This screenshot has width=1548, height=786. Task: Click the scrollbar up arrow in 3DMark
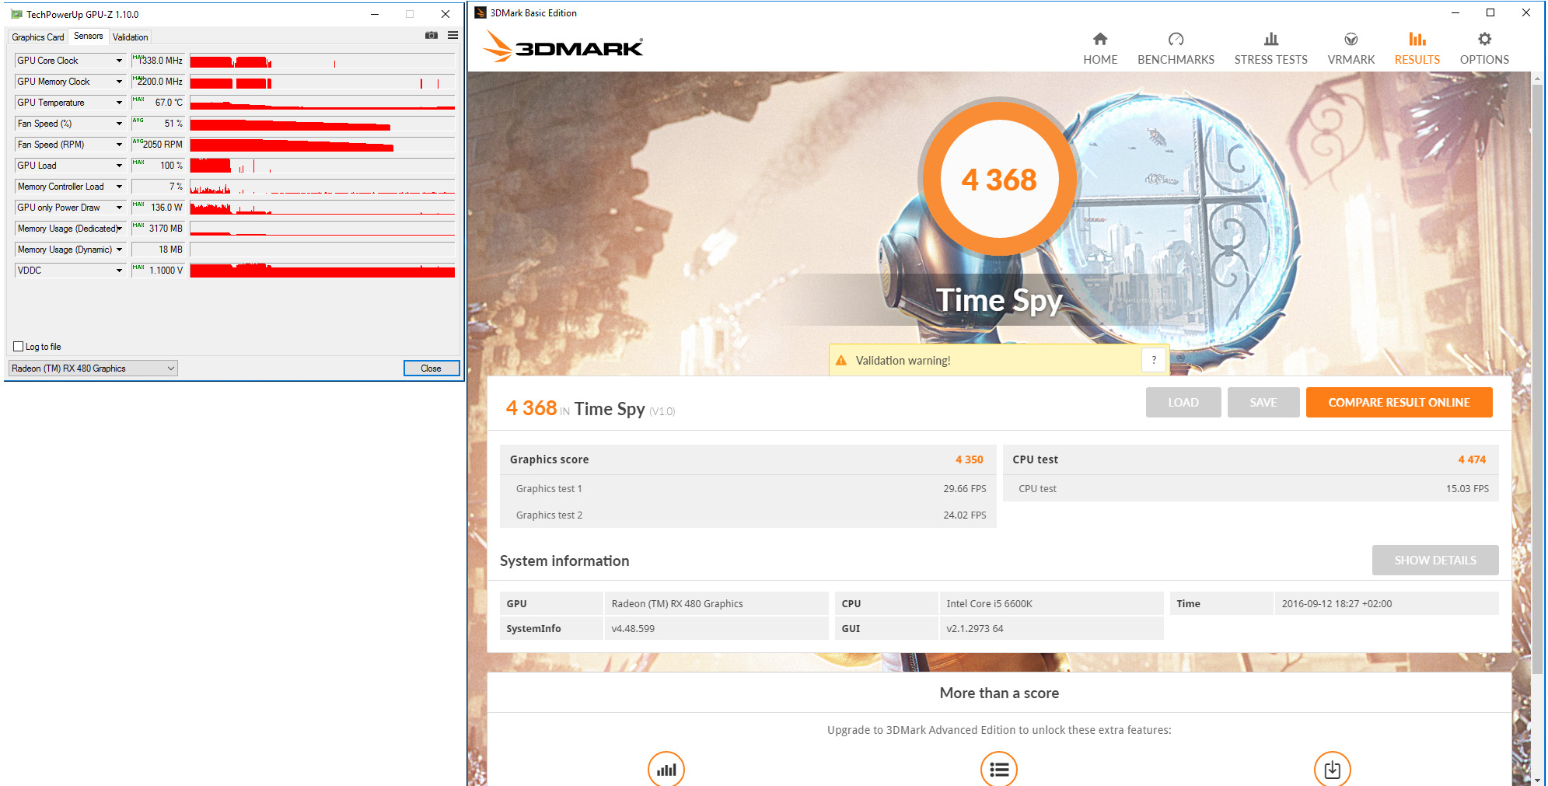(1537, 79)
